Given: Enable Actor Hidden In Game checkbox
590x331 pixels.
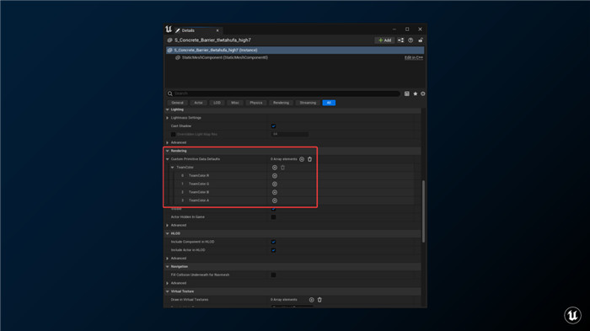Looking at the screenshot, I should tap(274, 217).
